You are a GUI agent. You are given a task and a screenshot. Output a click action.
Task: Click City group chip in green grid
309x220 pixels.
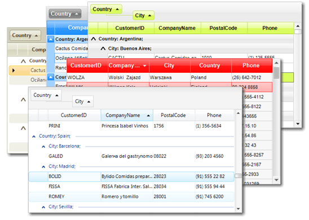tap(143, 15)
